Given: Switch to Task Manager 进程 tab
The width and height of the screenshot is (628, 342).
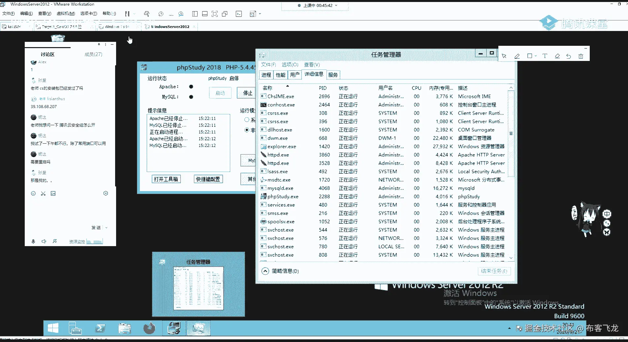Looking at the screenshot, I should pos(266,75).
